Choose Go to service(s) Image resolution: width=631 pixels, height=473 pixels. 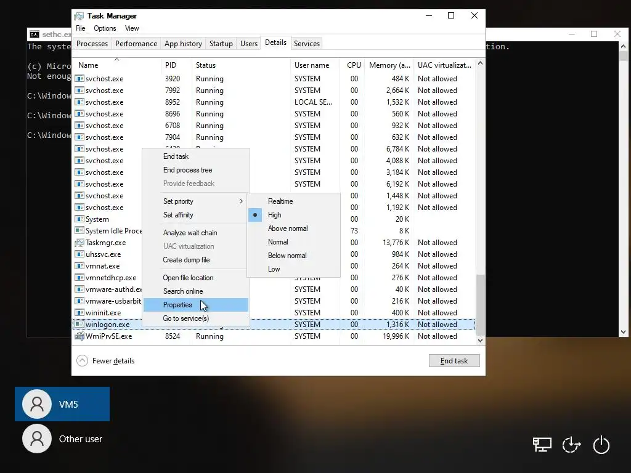coord(195,318)
